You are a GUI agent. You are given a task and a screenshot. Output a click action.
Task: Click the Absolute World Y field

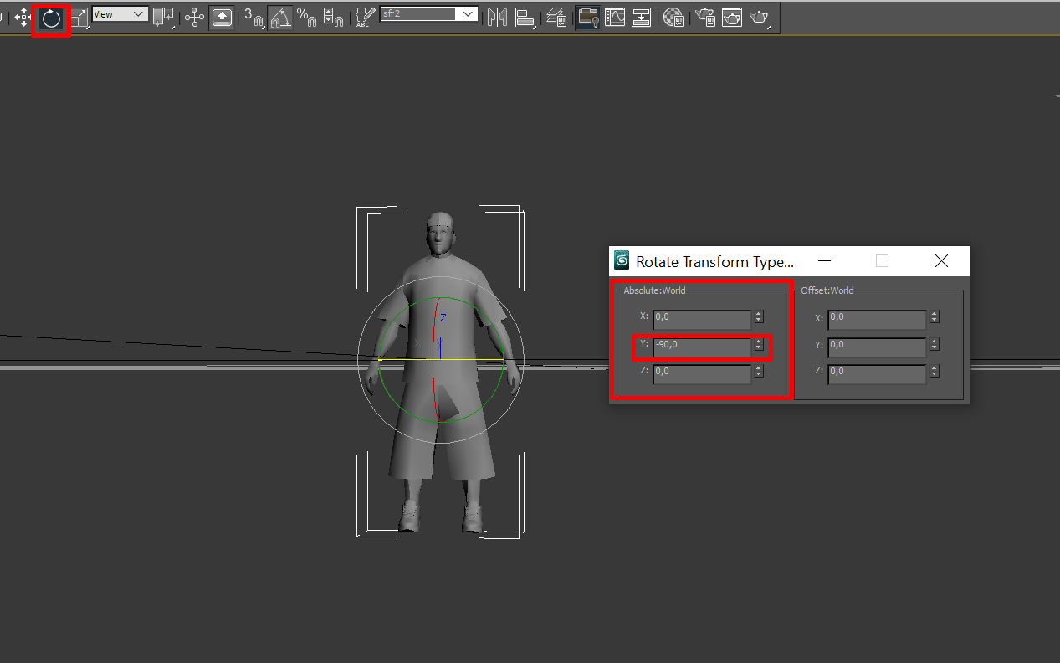(702, 345)
